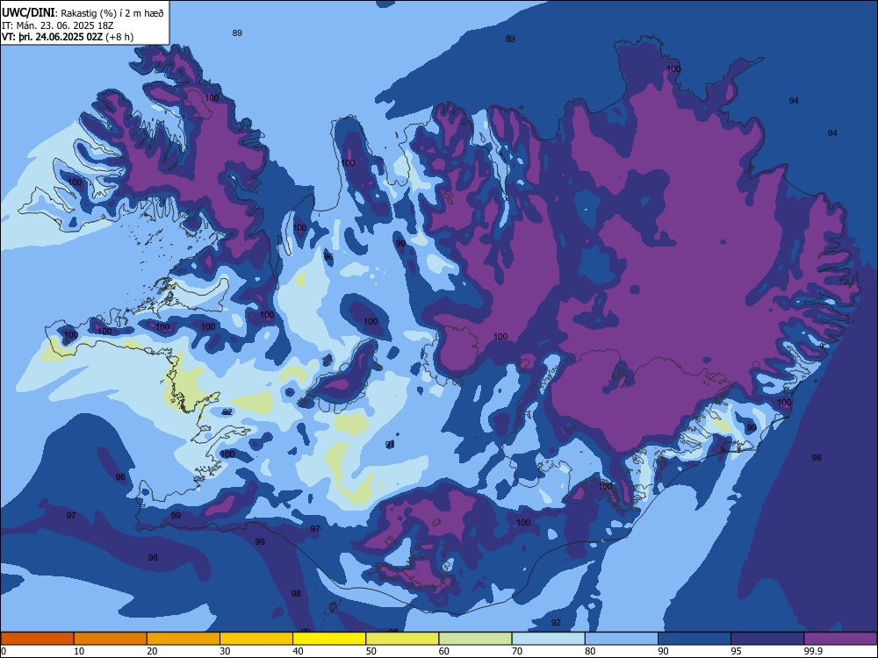878x658 pixels.
Task: Click the pale blue 70–80 legend swatch
Action: pyautogui.click(x=548, y=639)
